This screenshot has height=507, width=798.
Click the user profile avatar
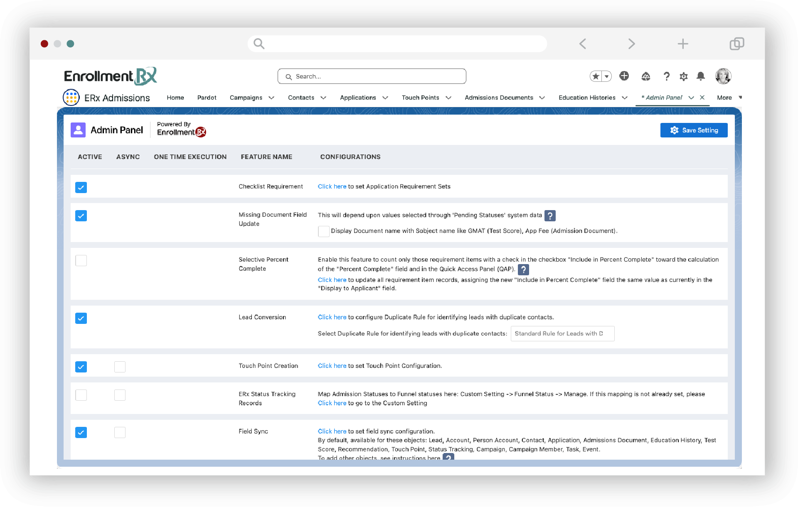(x=723, y=76)
